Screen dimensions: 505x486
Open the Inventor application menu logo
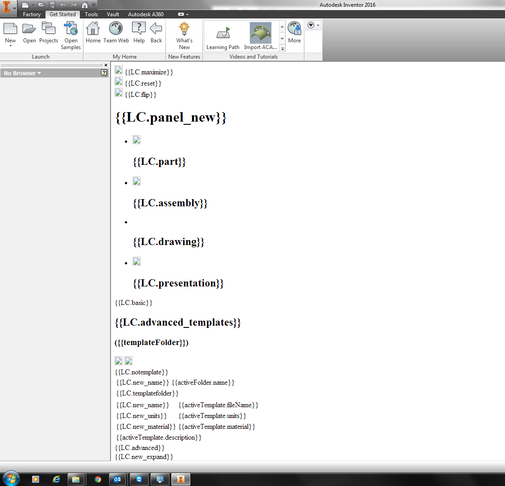[8, 9]
